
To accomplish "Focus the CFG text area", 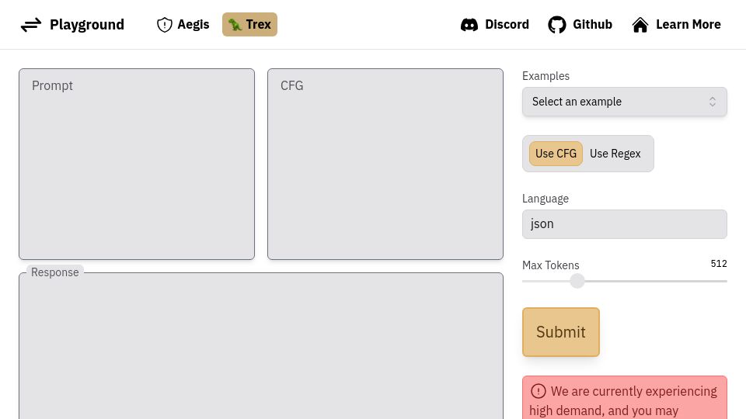I will [x=385, y=164].
